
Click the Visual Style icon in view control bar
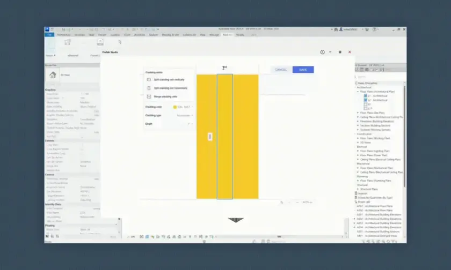pos(147,237)
